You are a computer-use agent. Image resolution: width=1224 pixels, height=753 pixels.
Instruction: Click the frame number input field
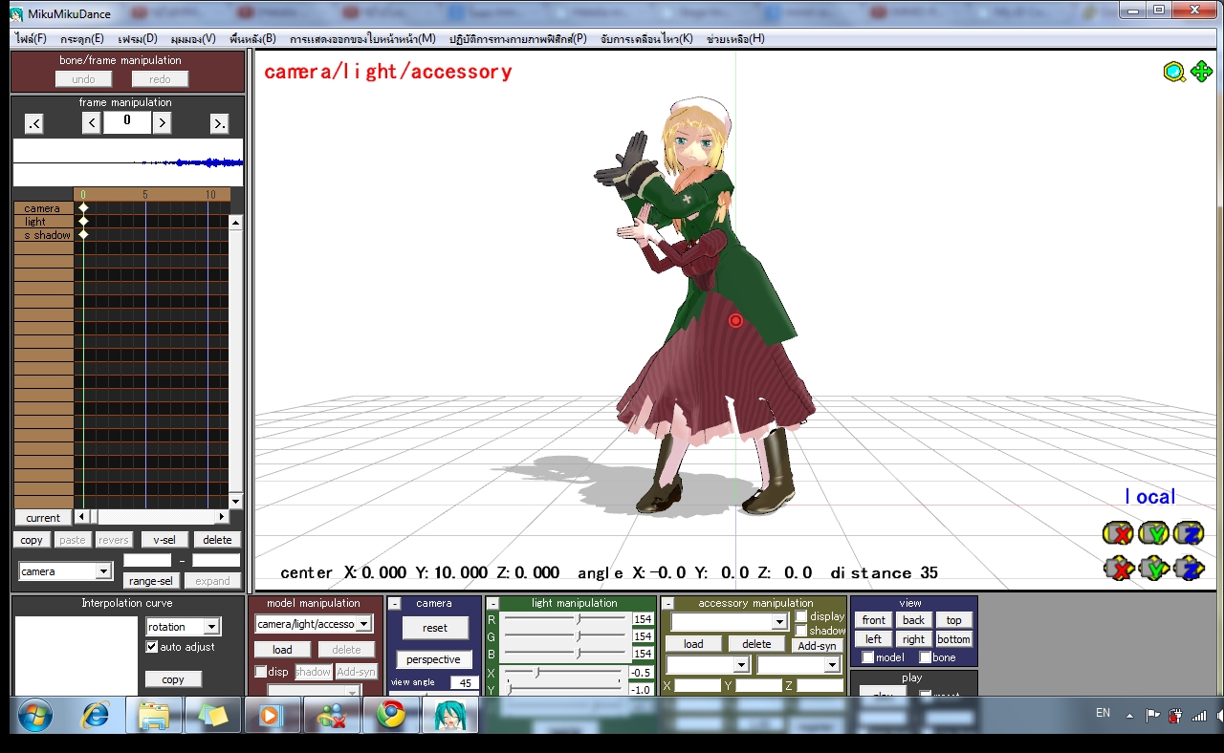(x=127, y=121)
